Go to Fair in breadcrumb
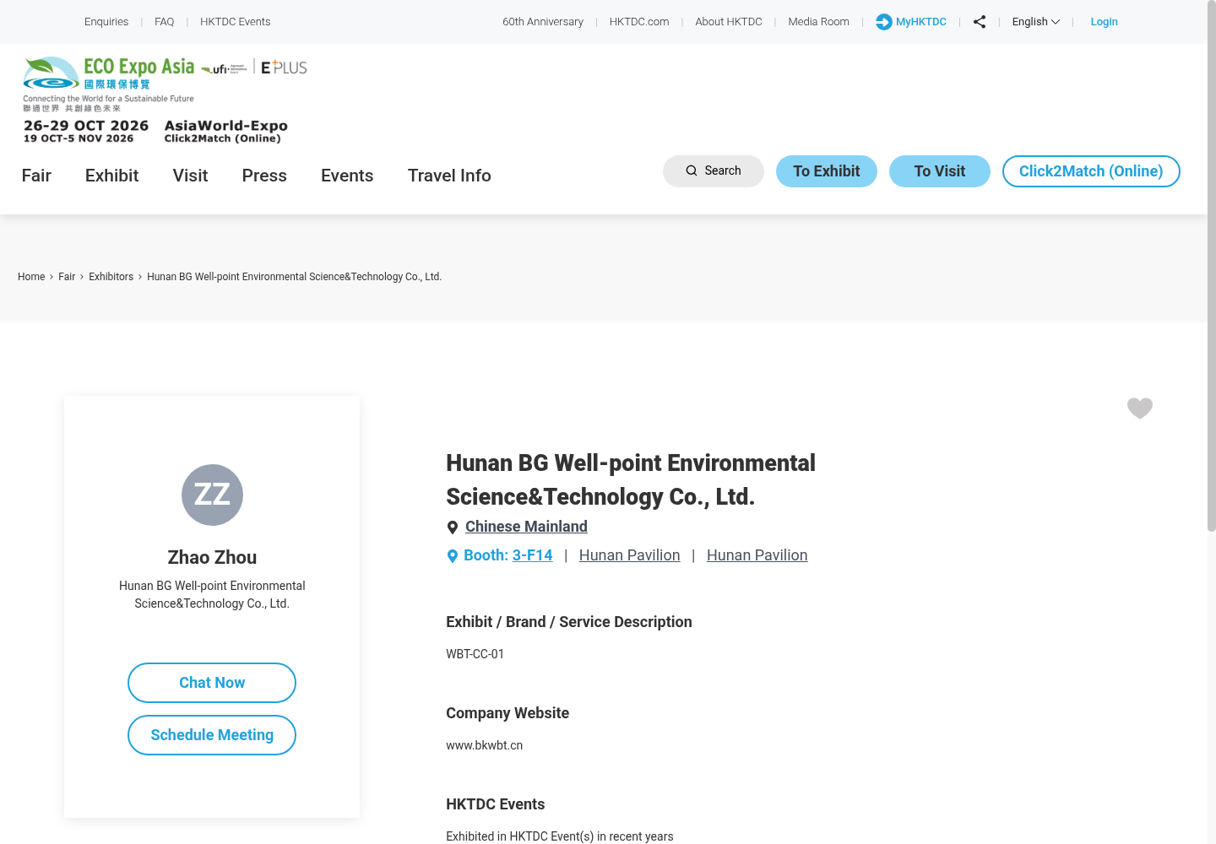1216x844 pixels. (x=67, y=277)
